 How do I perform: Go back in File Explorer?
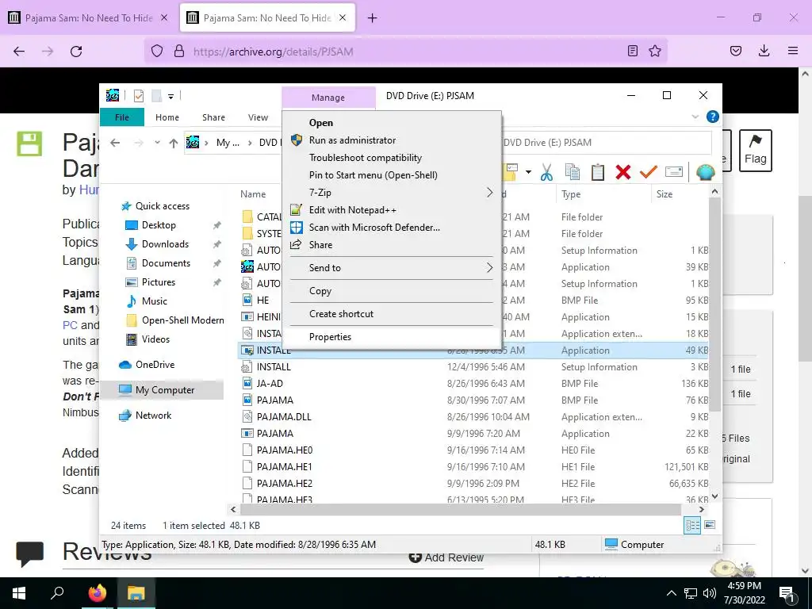pyautogui.click(x=115, y=143)
